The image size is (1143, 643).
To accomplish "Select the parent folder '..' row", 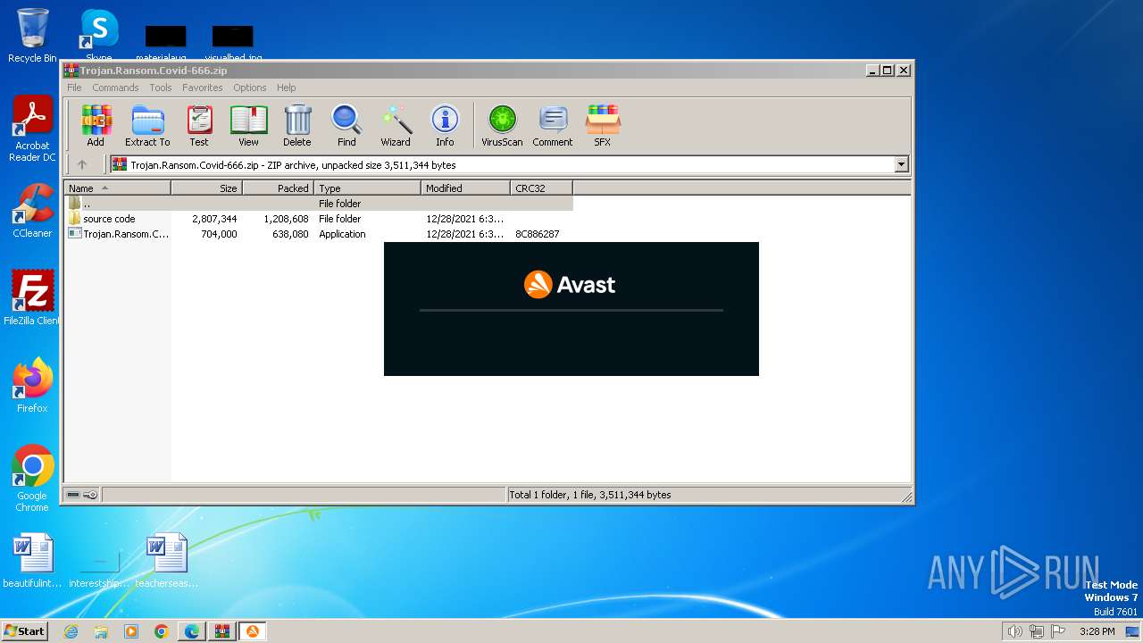I will click(319, 204).
